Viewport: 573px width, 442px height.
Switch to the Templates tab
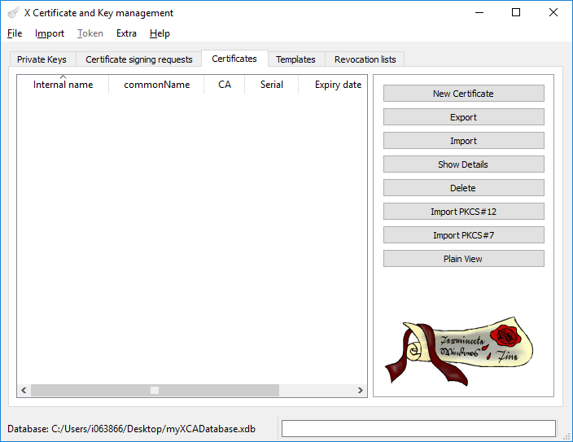click(x=295, y=59)
